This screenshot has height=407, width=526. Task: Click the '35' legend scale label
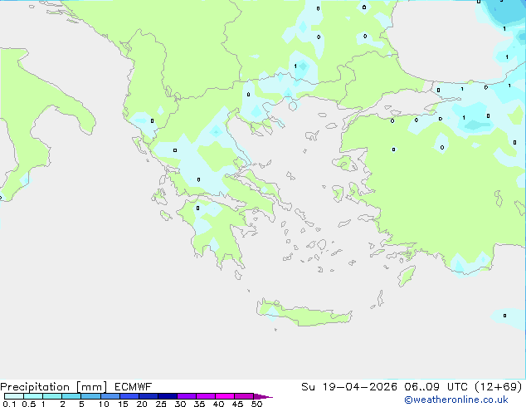pos(199,404)
